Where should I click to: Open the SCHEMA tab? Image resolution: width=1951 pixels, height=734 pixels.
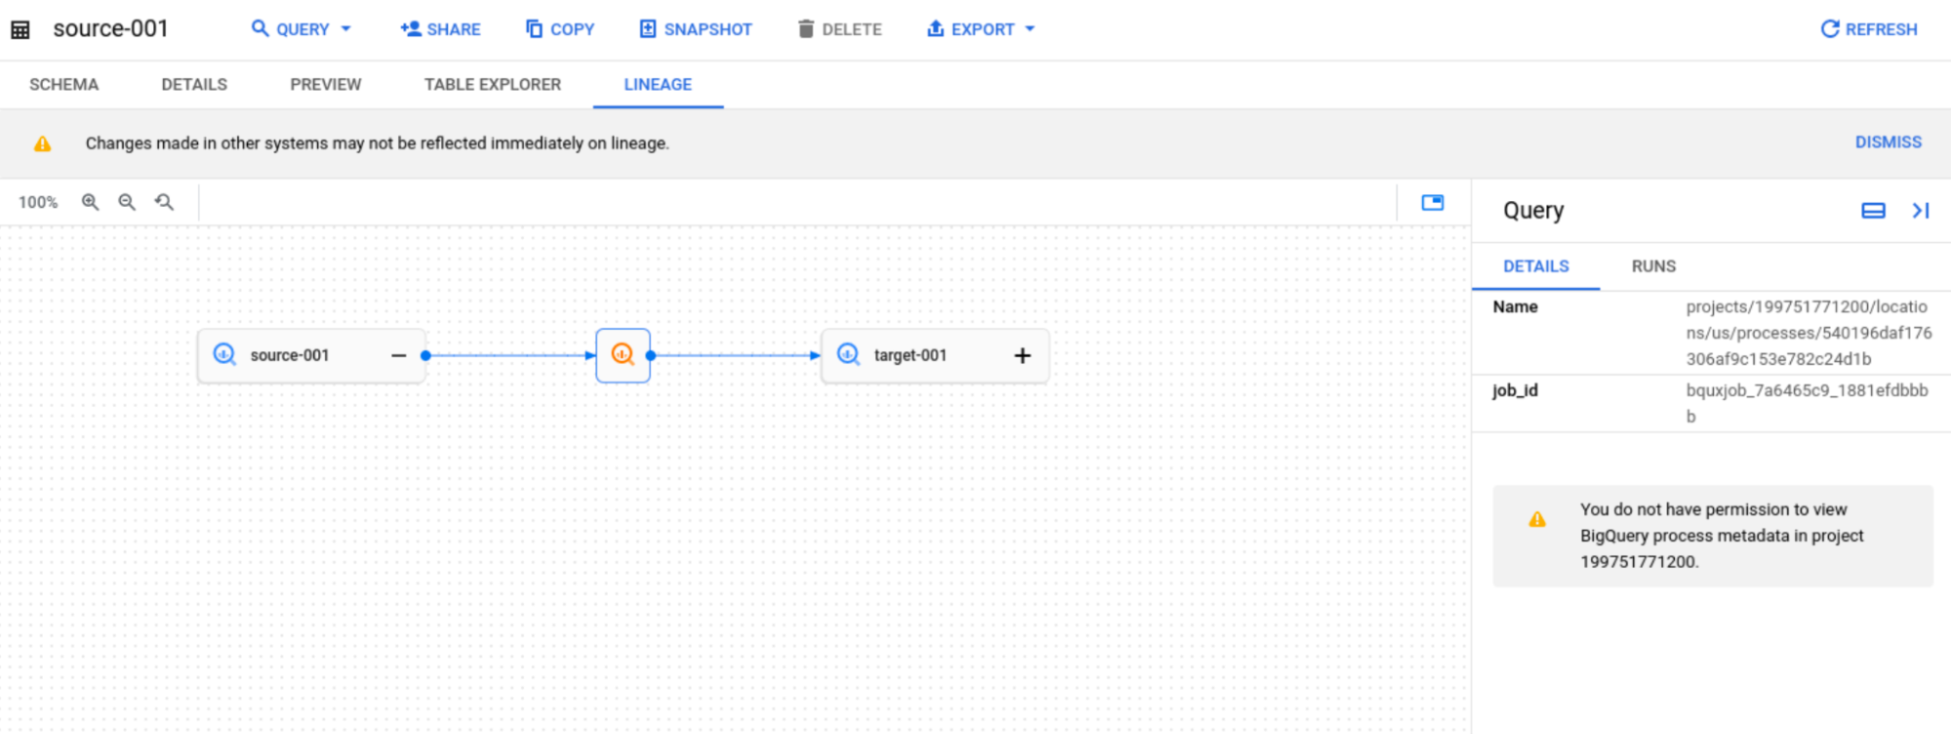click(62, 84)
